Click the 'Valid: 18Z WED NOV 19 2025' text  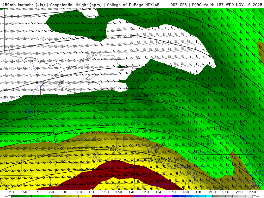coord(233,5)
